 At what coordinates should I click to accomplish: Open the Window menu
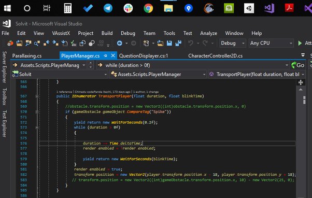234,33
